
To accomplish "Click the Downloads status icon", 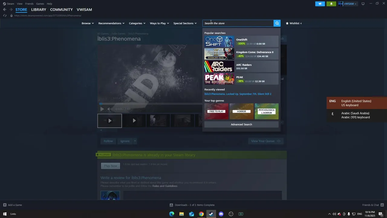I will [x=171, y=205].
